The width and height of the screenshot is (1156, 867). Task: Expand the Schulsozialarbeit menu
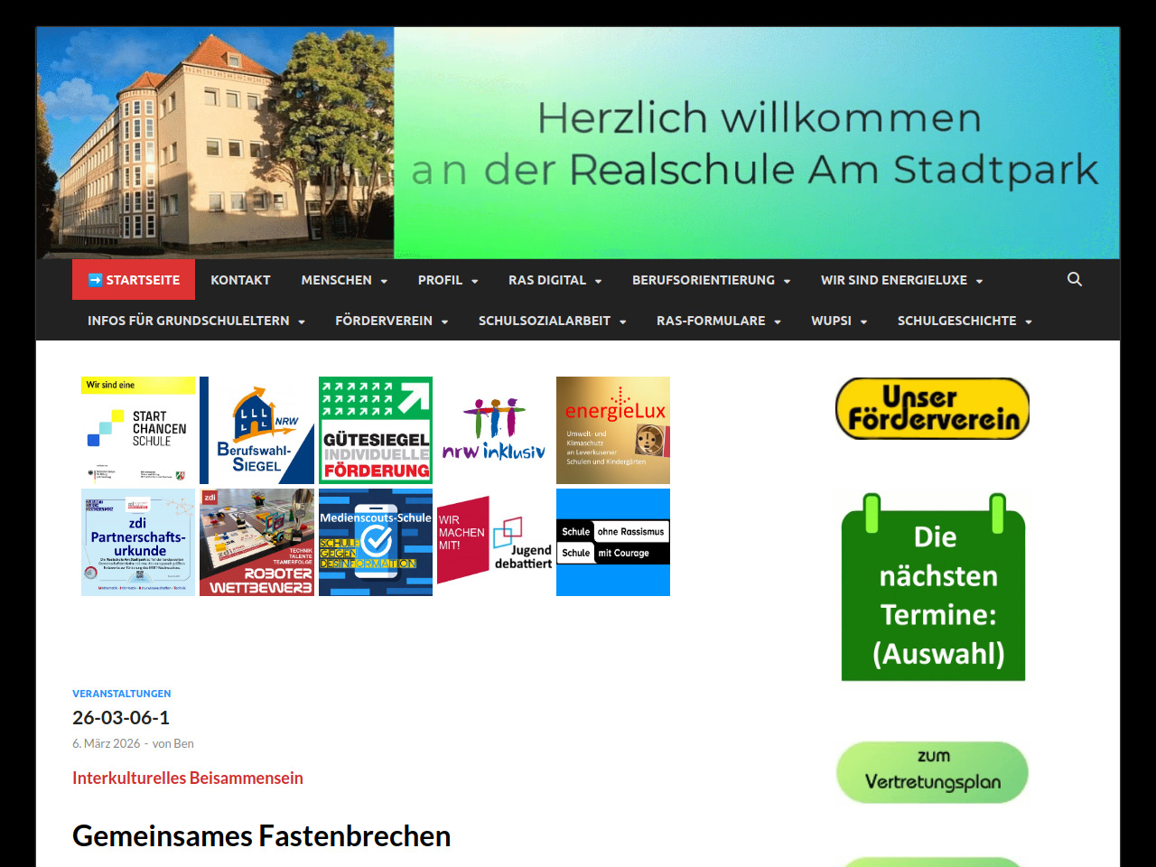coord(552,321)
